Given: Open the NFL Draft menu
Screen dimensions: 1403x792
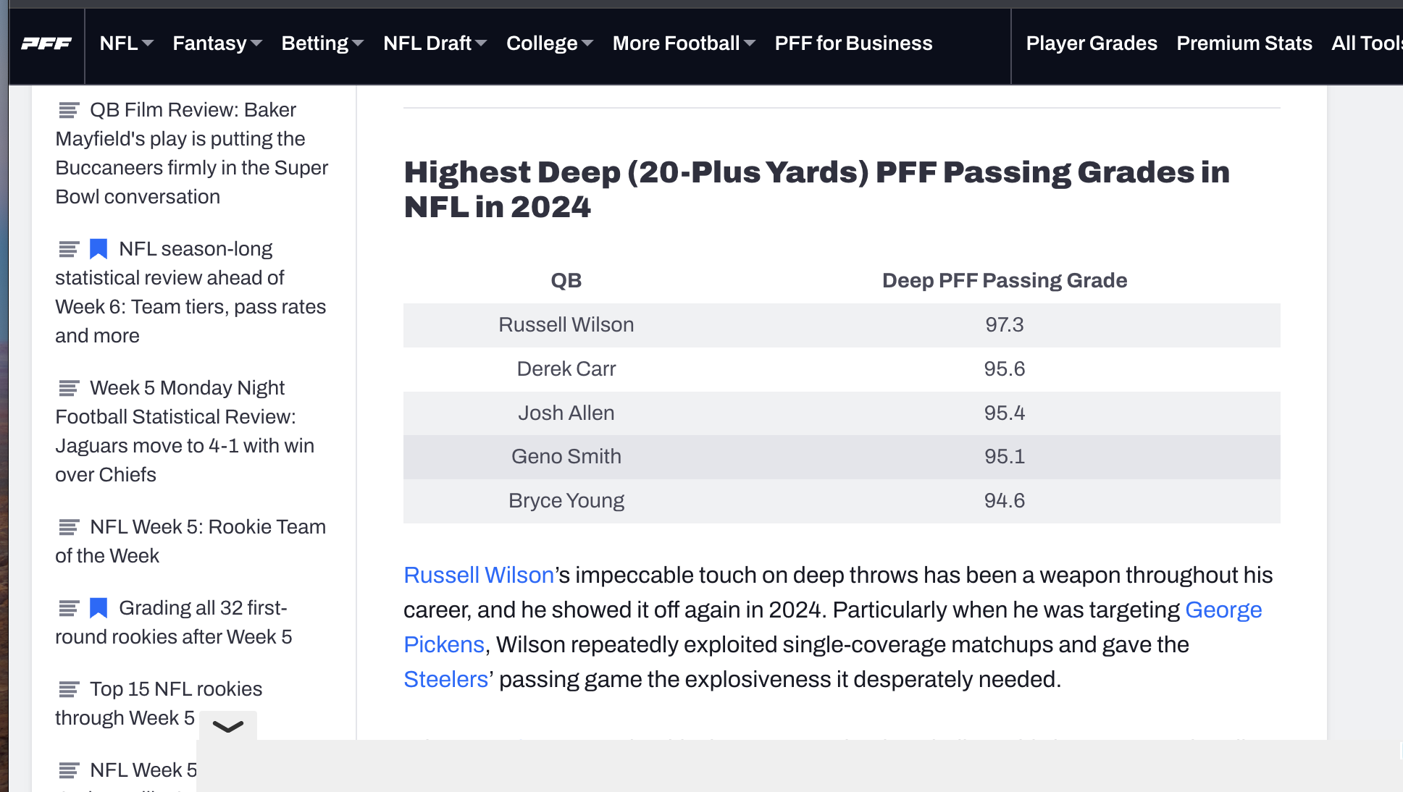Looking at the screenshot, I should pos(435,43).
